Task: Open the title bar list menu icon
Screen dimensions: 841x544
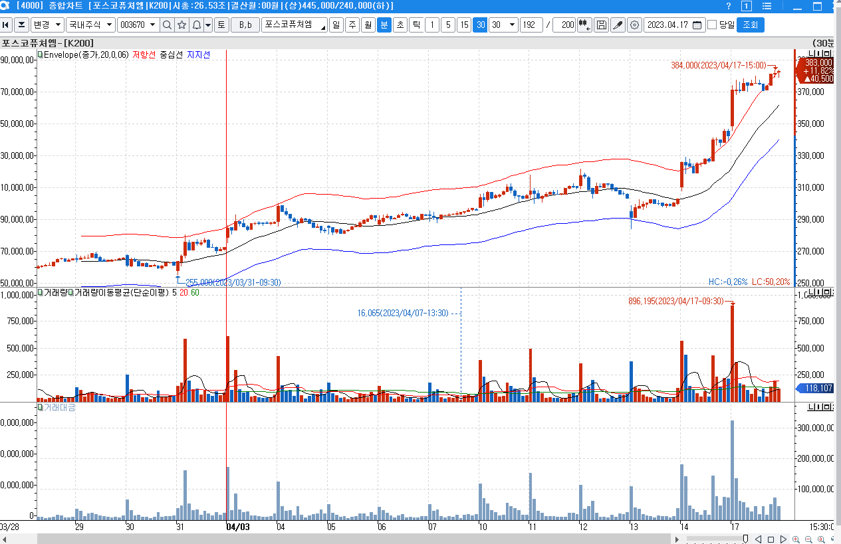Action: [766, 6]
